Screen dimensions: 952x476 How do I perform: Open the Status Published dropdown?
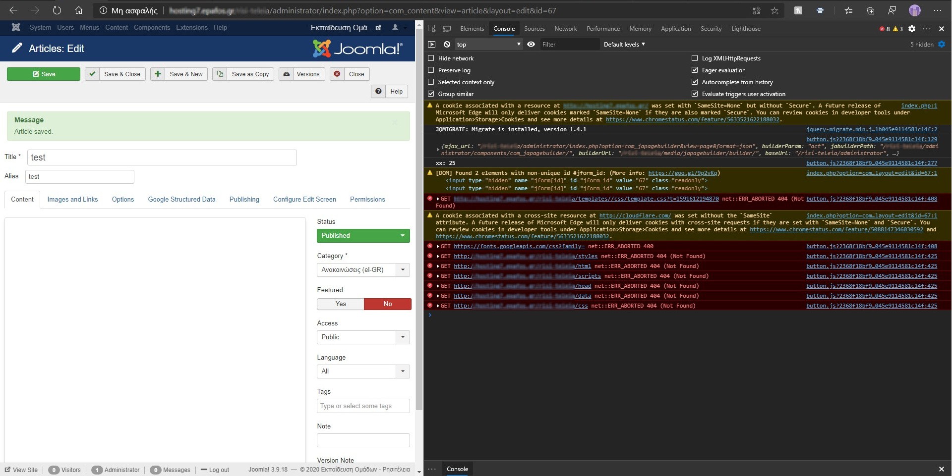click(x=363, y=236)
